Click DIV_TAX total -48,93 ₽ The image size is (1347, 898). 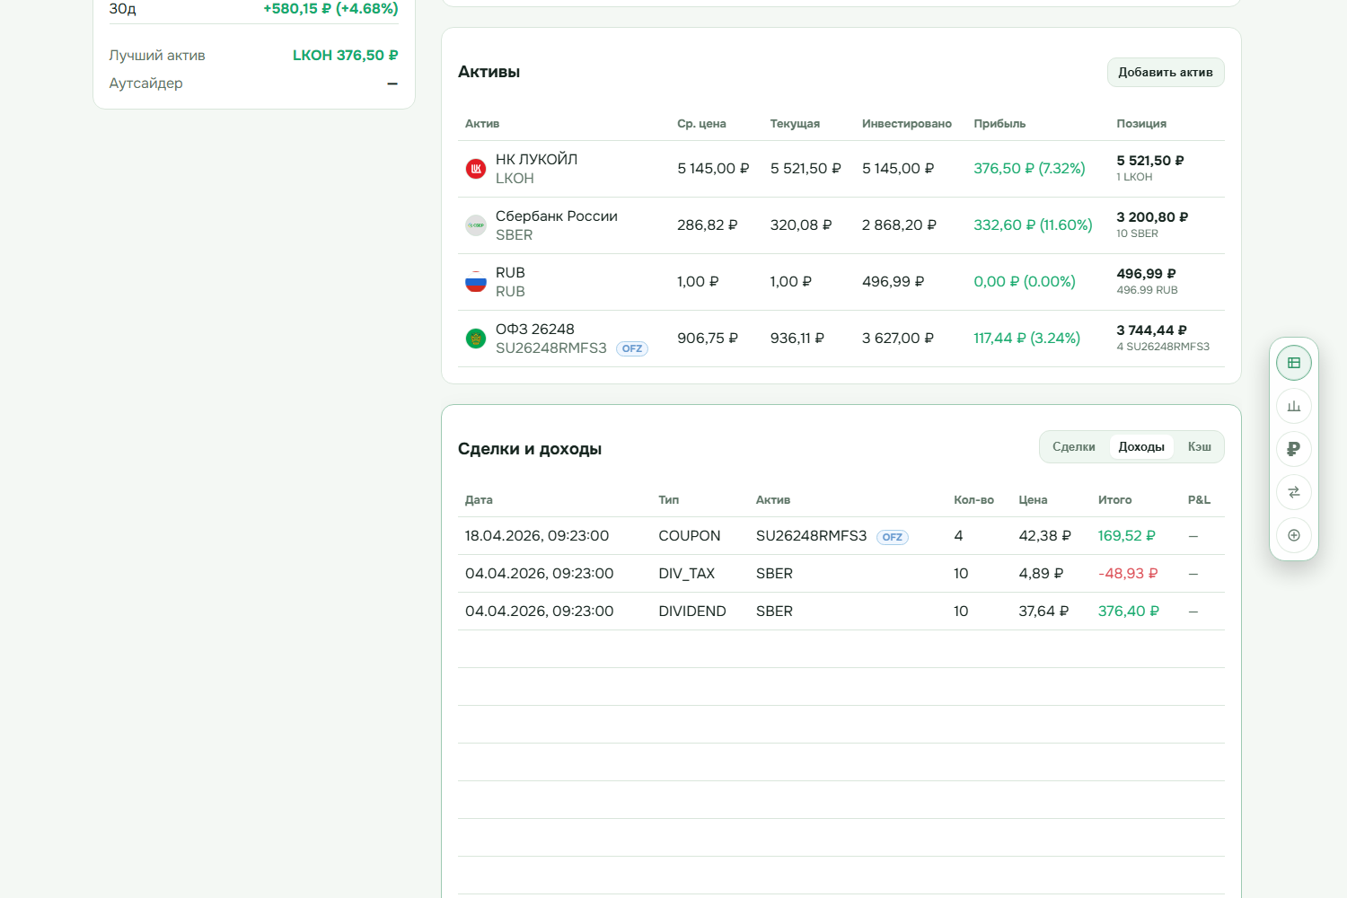(1128, 573)
